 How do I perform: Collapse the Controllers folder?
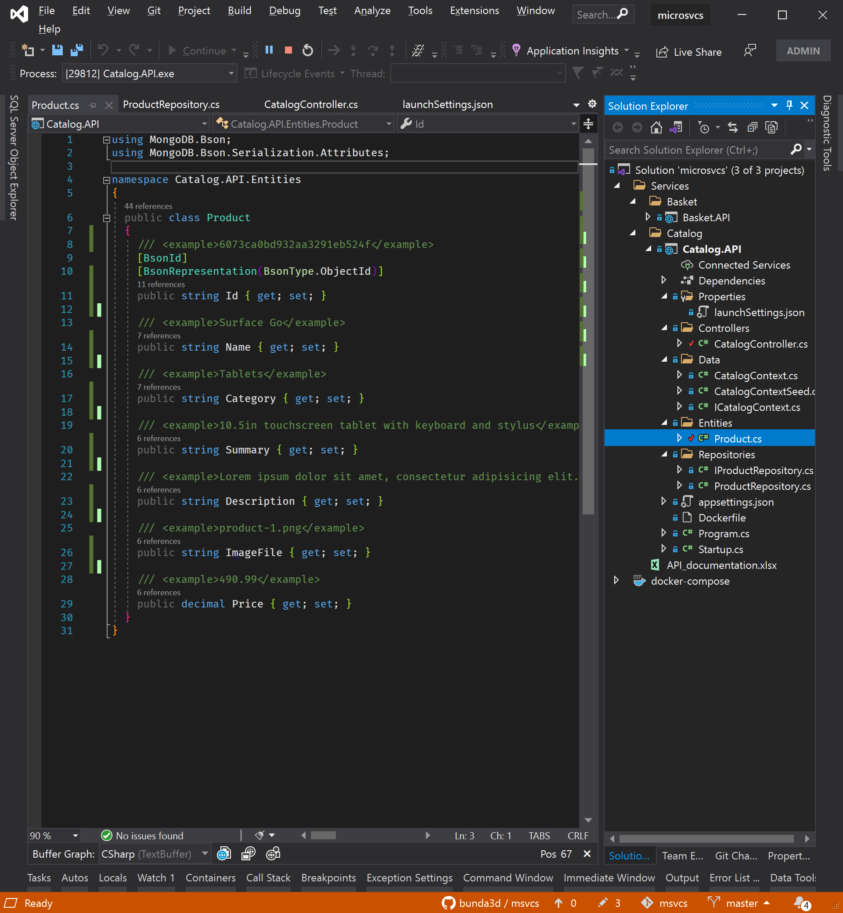click(x=665, y=328)
